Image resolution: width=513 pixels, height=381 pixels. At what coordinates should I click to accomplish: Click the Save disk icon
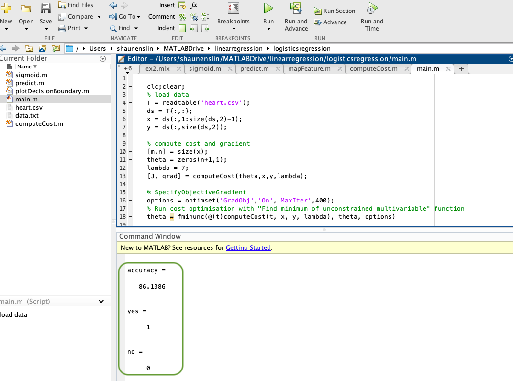tap(45, 9)
